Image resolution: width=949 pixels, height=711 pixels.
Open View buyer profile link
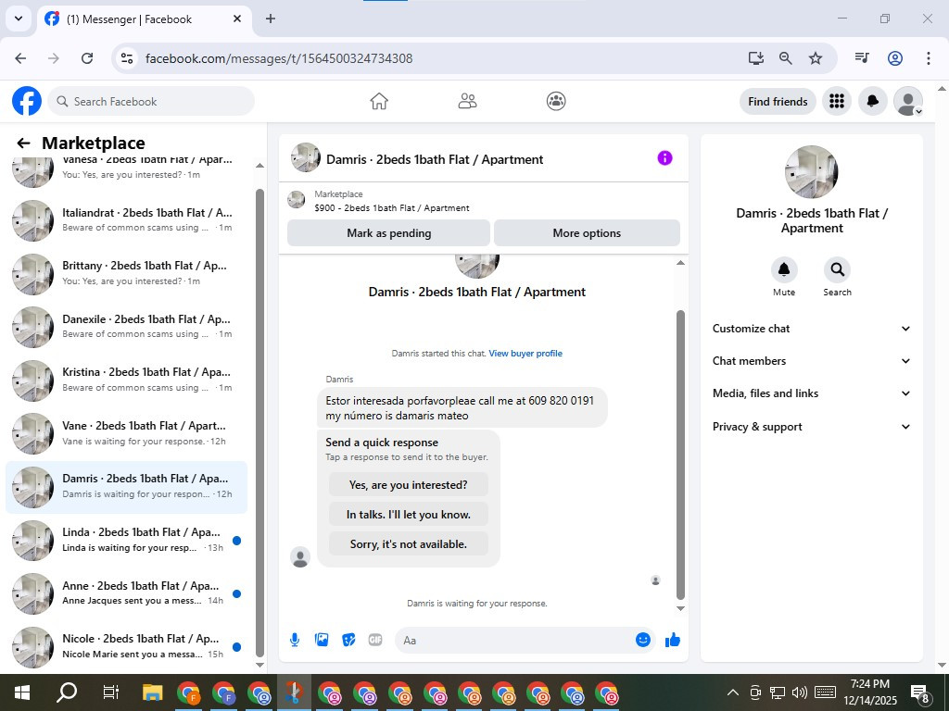(x=525, y=354)
